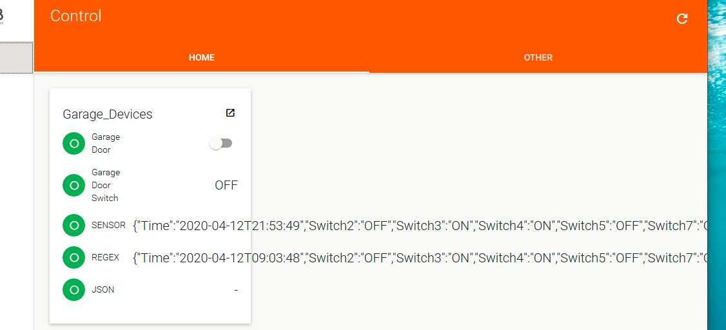Click the OFF state of Garage Door Switch

[x=226, y=186]
